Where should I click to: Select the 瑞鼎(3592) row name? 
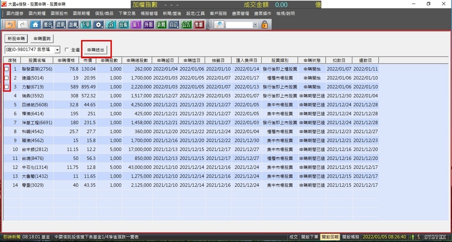tap(33, 96)
